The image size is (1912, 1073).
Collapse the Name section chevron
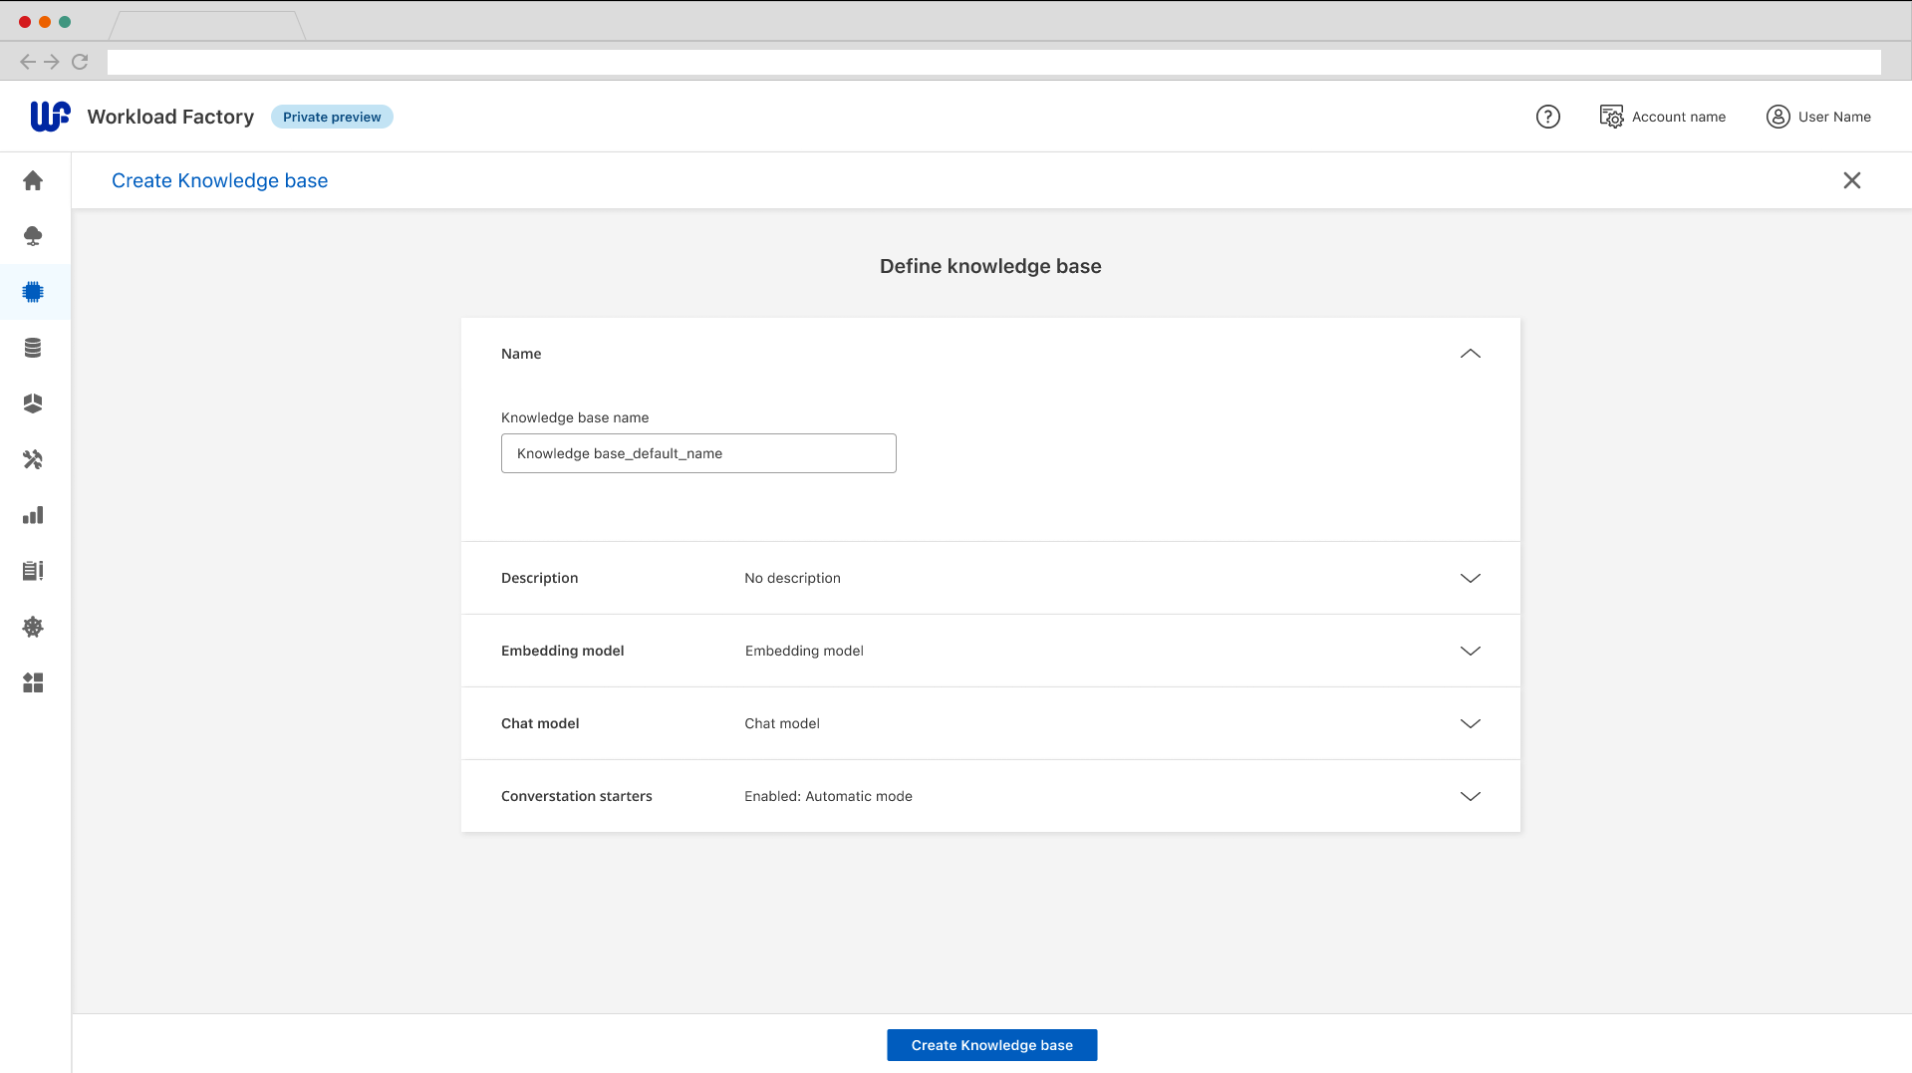click(x=1470, y=354)
